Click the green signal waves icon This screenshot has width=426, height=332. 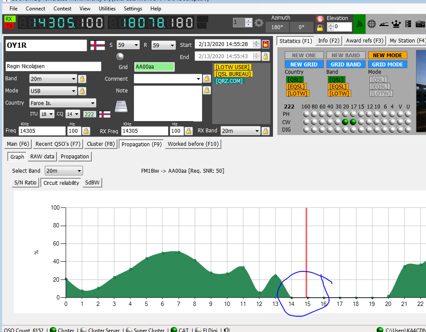coord(359,24)
